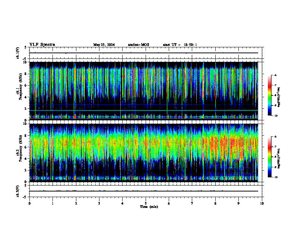Click the "-10" tick on ch.1 colorbar

click(275, 116)
